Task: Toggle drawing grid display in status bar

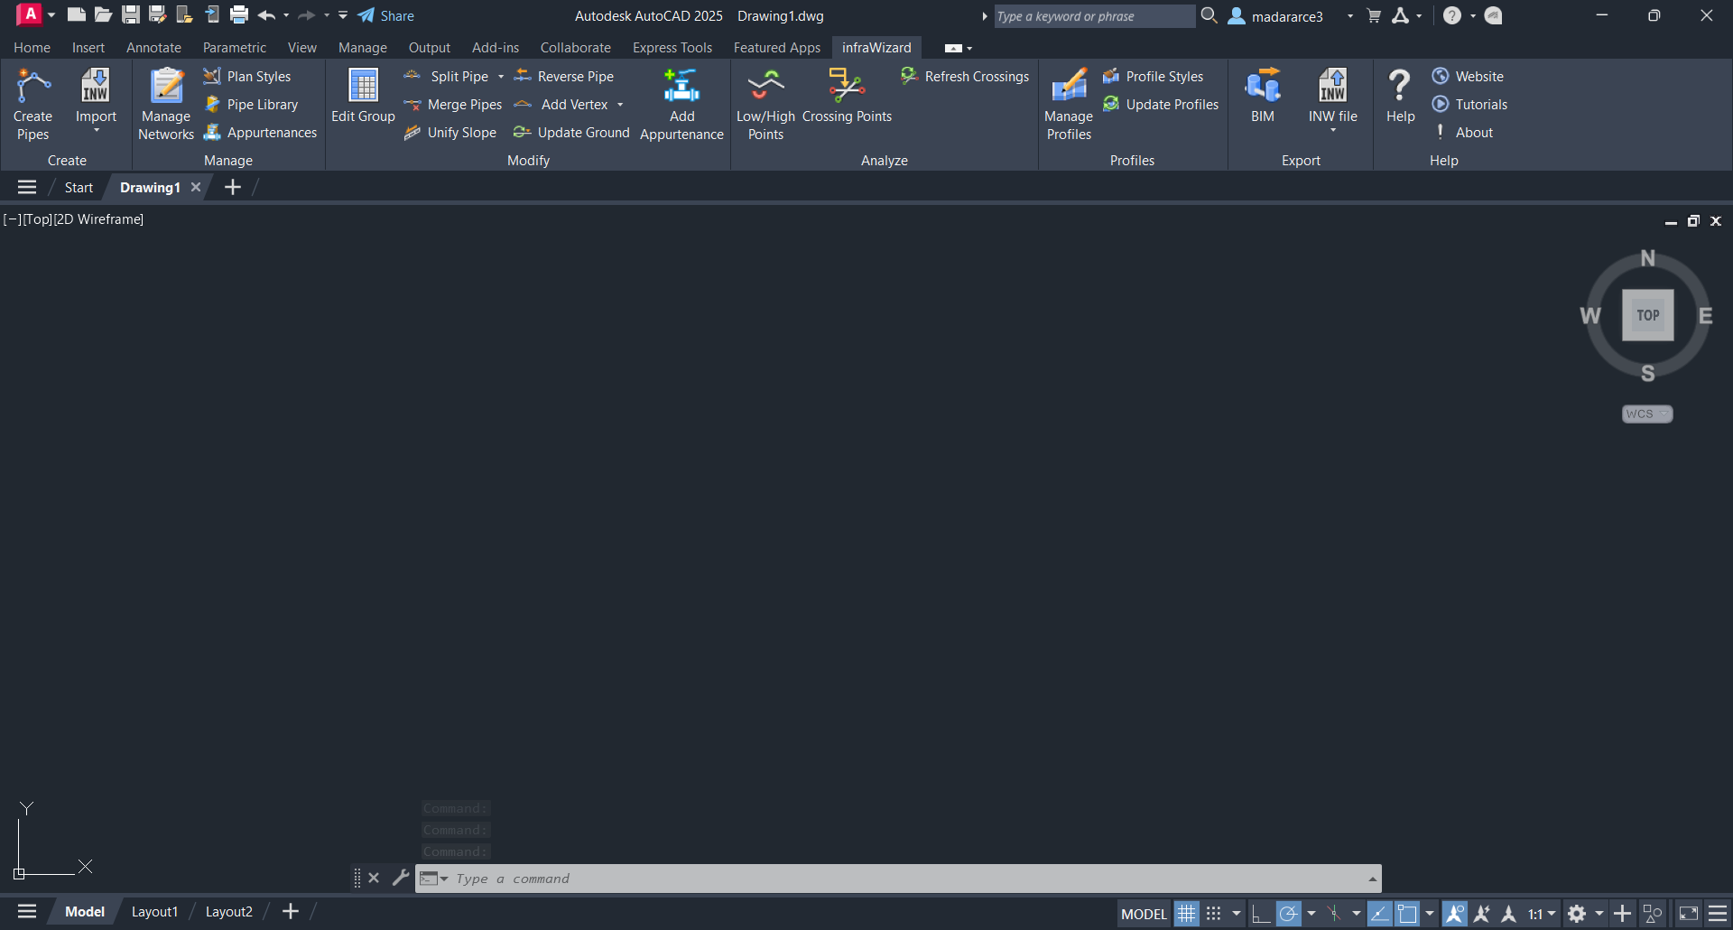Action: tap(1187, 914)
